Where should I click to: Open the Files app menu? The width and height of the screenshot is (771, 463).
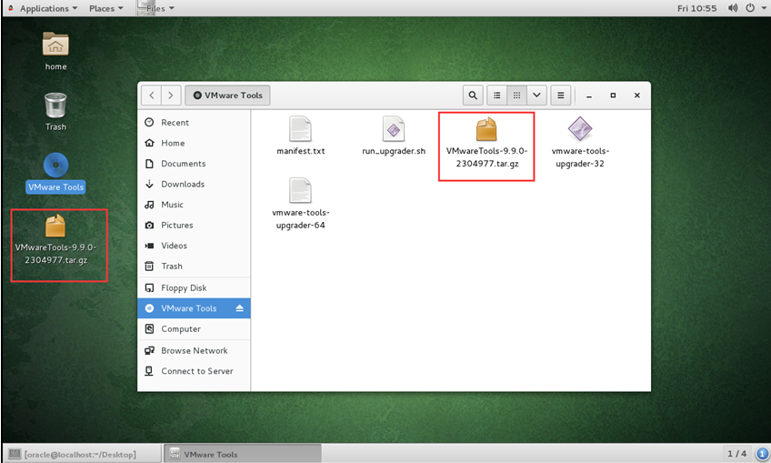[x=156, y=8]
